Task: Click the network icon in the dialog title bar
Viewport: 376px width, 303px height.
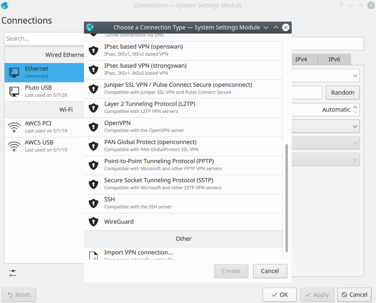Action: 90,27
